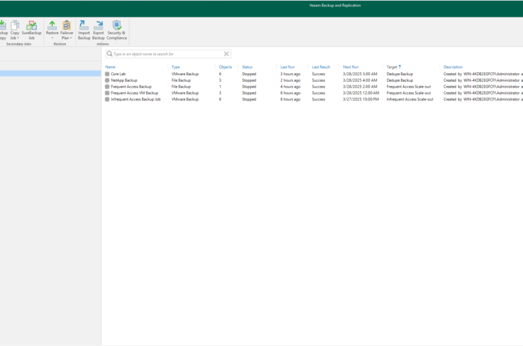Select the Frequent Access Backup job
Image resolution: width=523 pixels, height=346 pixels.
314,86
